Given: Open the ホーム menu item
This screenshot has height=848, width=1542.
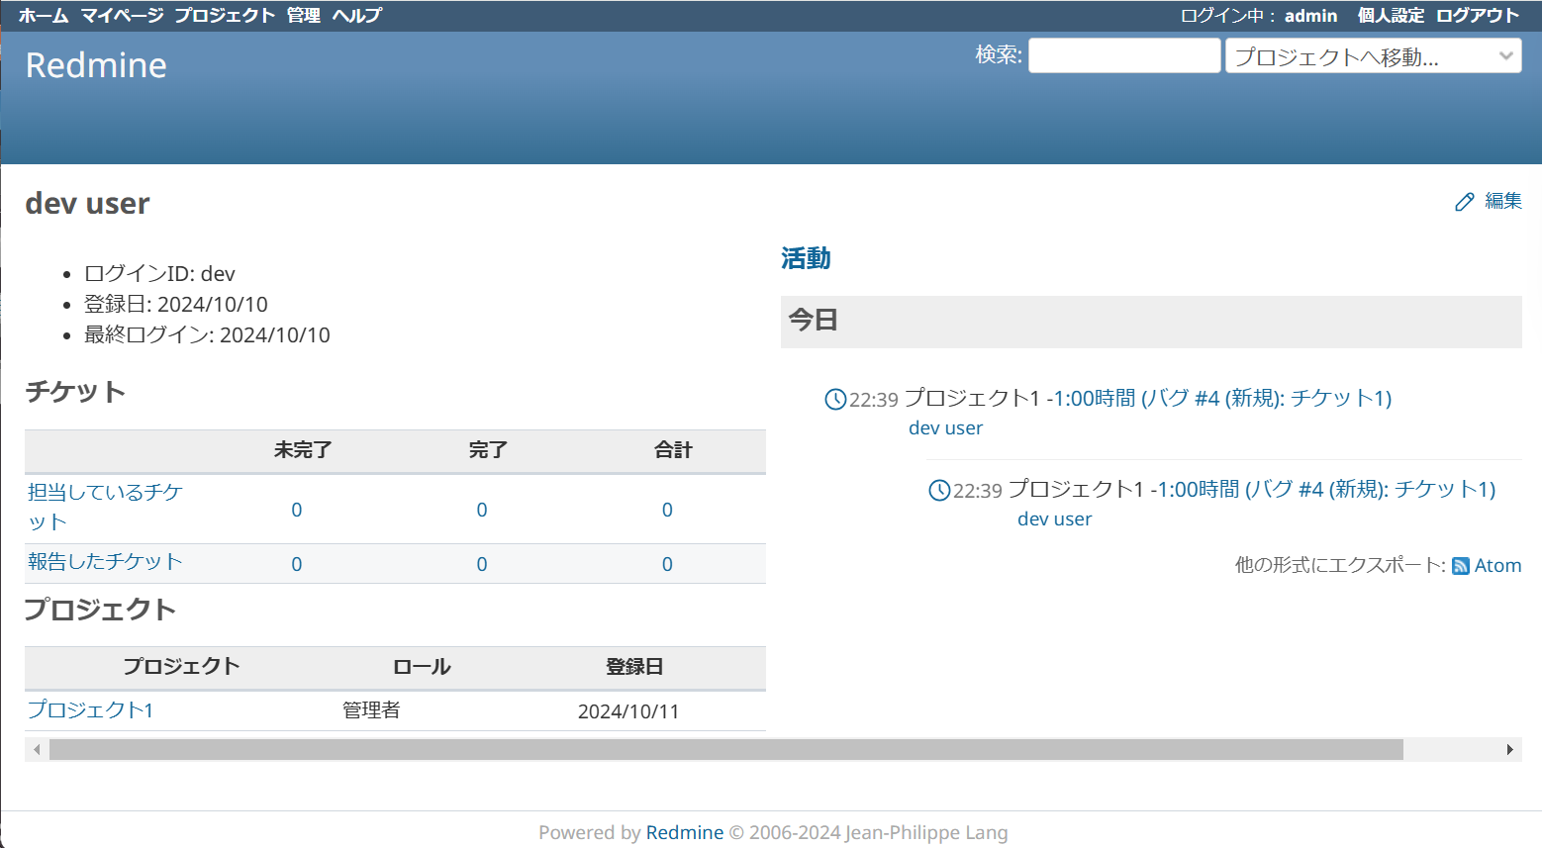Looking at the screenshot, I should (x=44, y=15).
